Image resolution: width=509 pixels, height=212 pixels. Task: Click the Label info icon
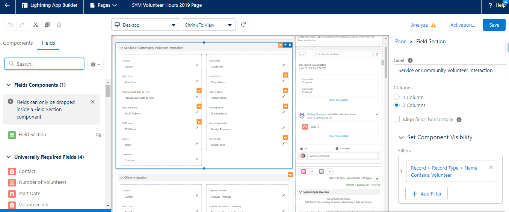[410, 60]
